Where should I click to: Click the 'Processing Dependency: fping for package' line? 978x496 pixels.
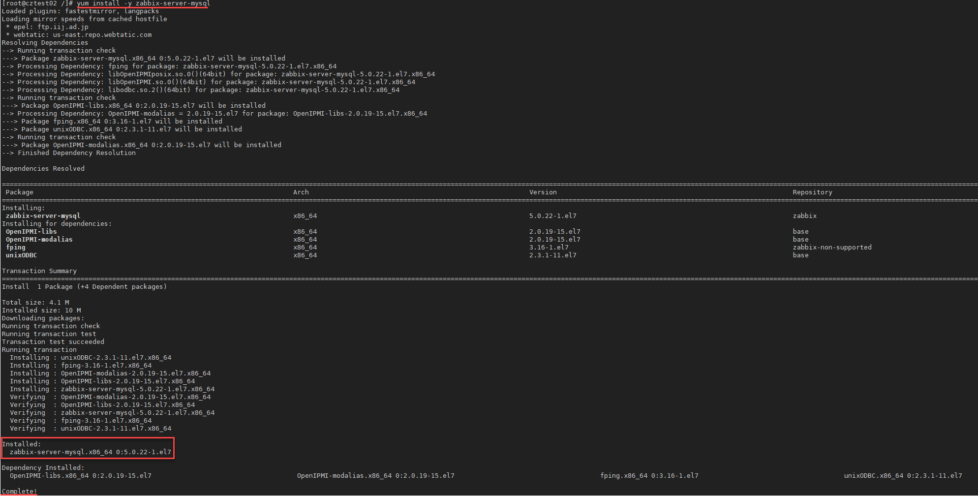pos(169,66)
